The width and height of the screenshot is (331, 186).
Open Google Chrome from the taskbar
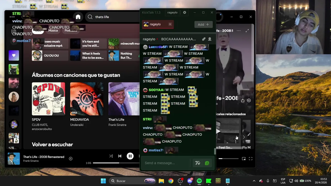[171, 181]
